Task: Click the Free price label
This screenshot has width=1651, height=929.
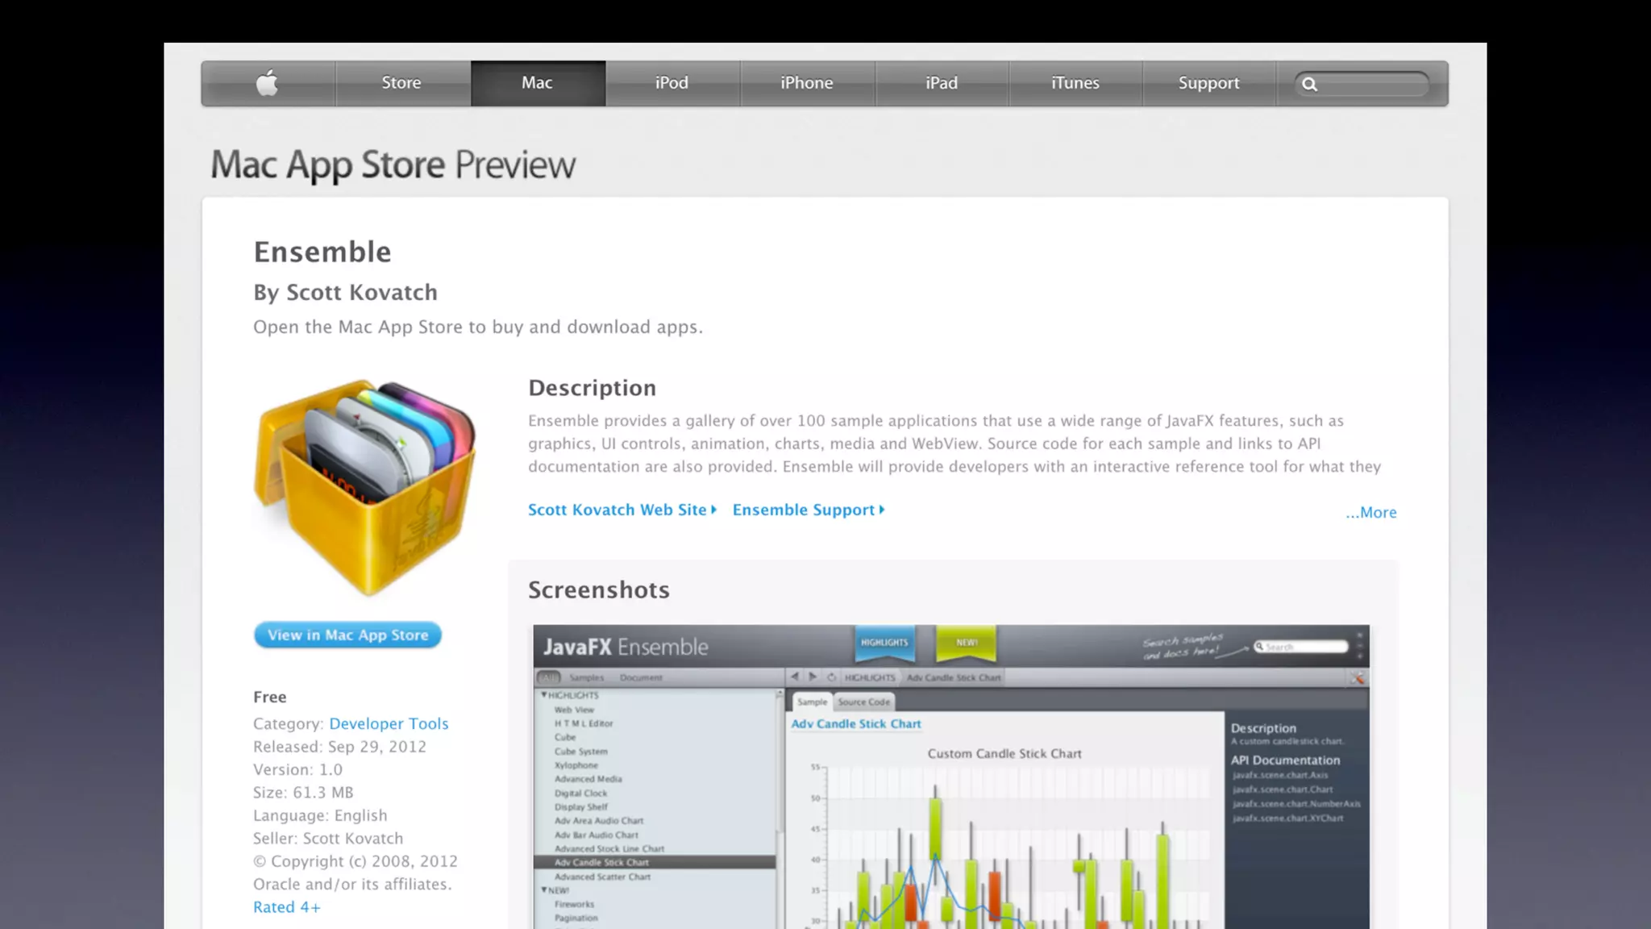Action: point(270,697)
